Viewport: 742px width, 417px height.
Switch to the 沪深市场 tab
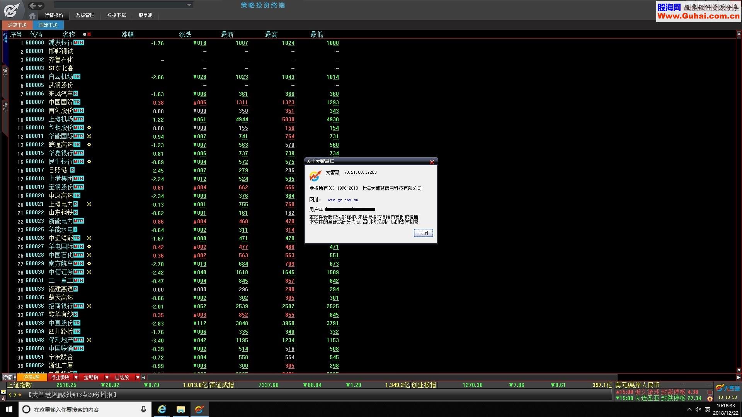tap(17, 25)
